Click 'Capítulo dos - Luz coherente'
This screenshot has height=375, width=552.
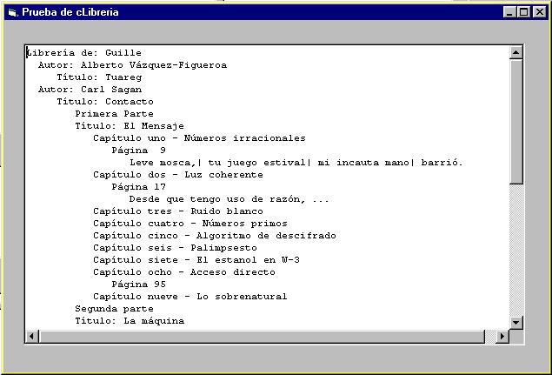pos(178,175)
